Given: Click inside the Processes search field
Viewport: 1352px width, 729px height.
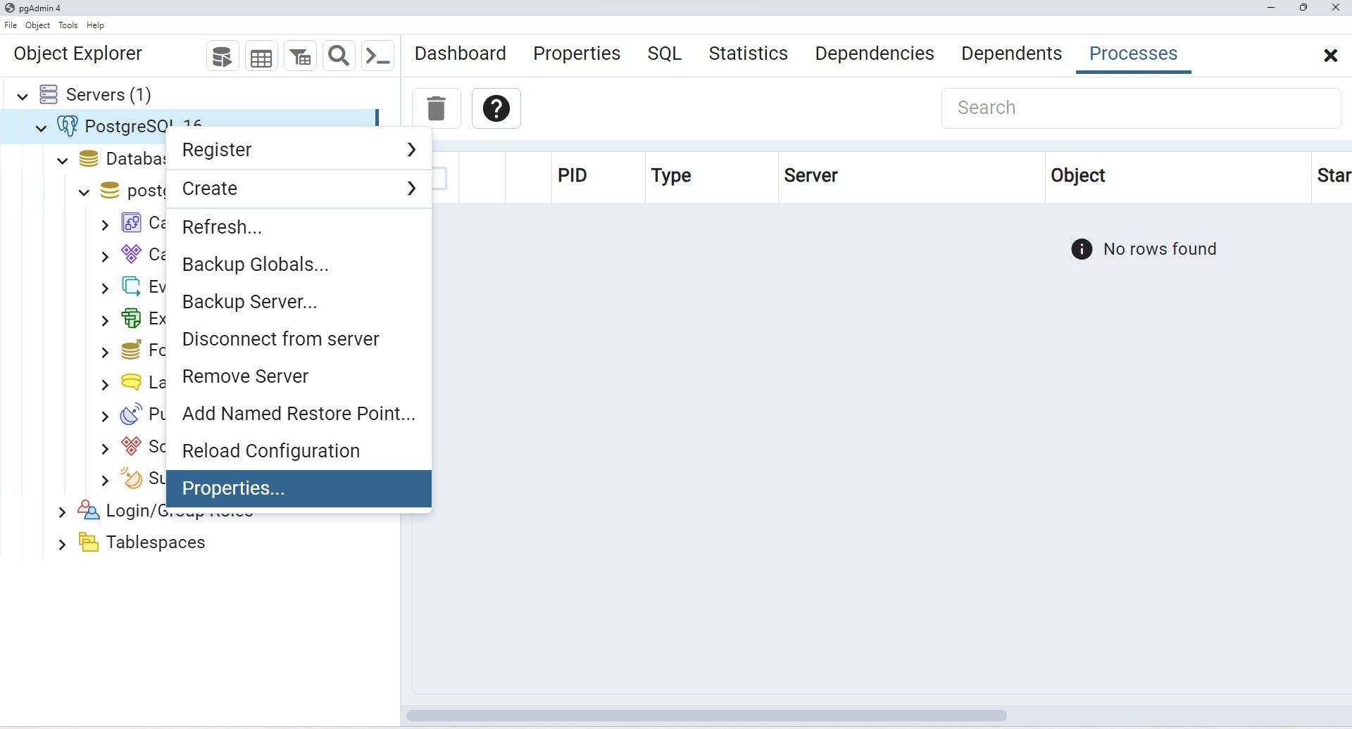Looking at the screenshot, I should [x=1139, y=108].
